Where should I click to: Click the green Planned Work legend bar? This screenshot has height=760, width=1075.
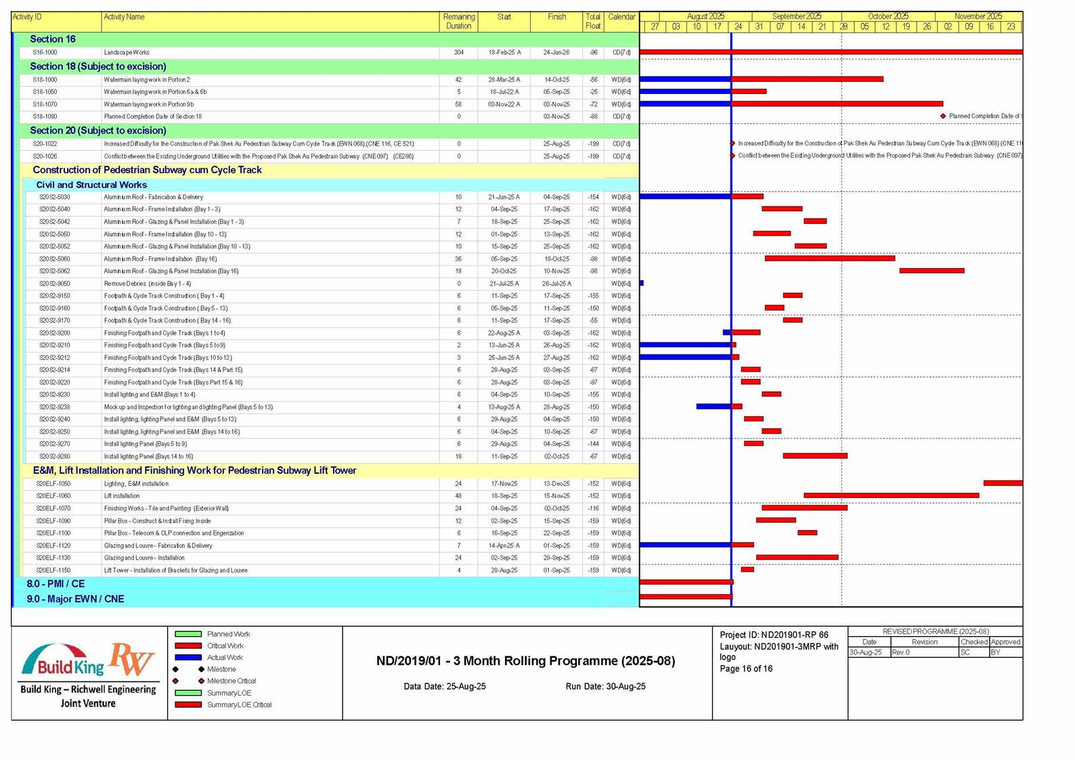coord(188,634)
